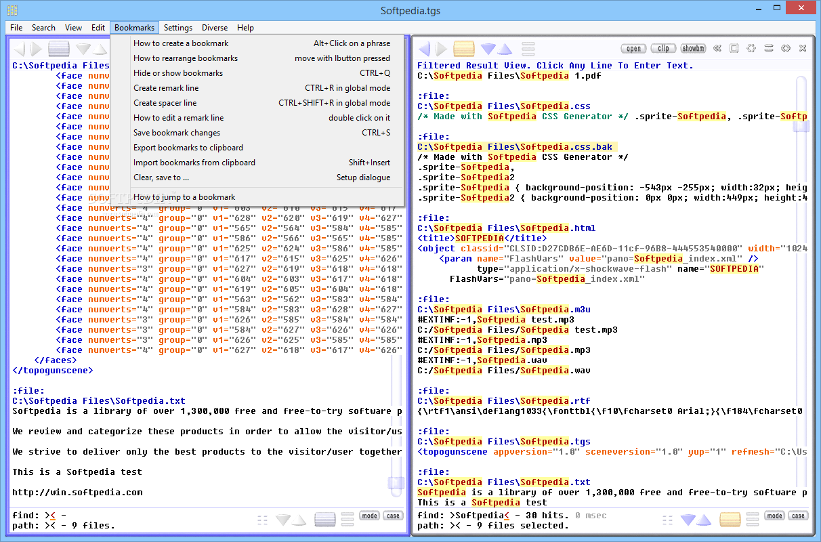Click the left pane bottom stacked-lines icon
This screenshot has height=542, width=821.
click(348, 520)
